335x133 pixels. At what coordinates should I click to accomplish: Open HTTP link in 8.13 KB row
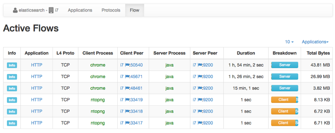coord(37,100)
